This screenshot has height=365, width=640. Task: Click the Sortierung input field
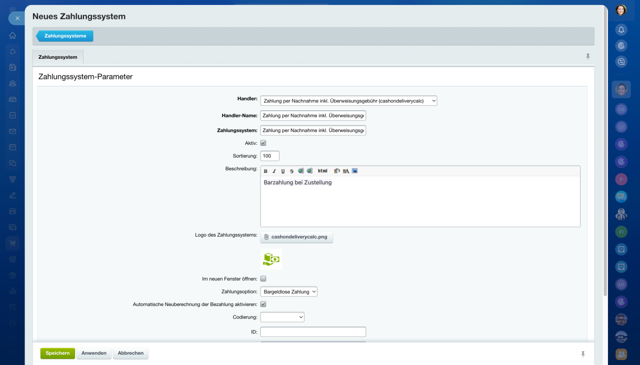pyautogui.click(x=270, y=156)
